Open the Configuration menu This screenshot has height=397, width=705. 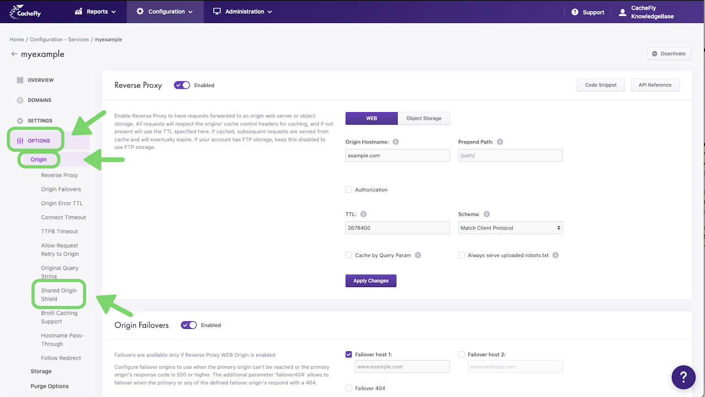click(x=165, y=12)
